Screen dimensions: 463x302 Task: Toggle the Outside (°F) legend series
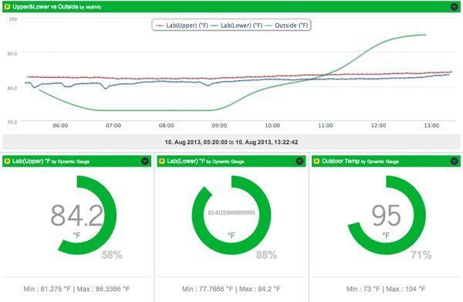coord(286,25)
